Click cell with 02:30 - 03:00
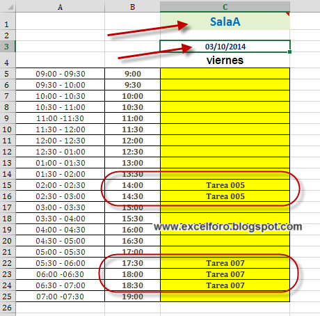The height and width of the screenshot is (316, 320). [x=61, y=196]
